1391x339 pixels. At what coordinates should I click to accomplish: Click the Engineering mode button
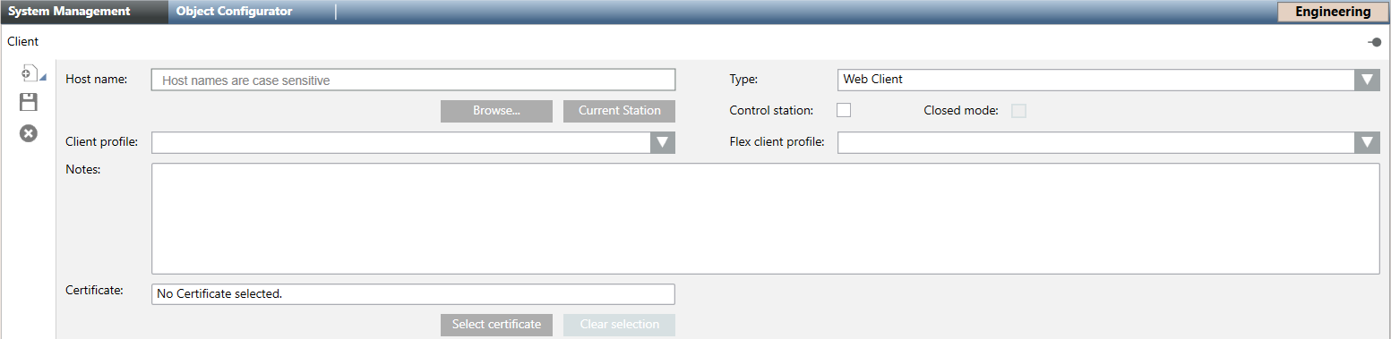[1333, 12]
